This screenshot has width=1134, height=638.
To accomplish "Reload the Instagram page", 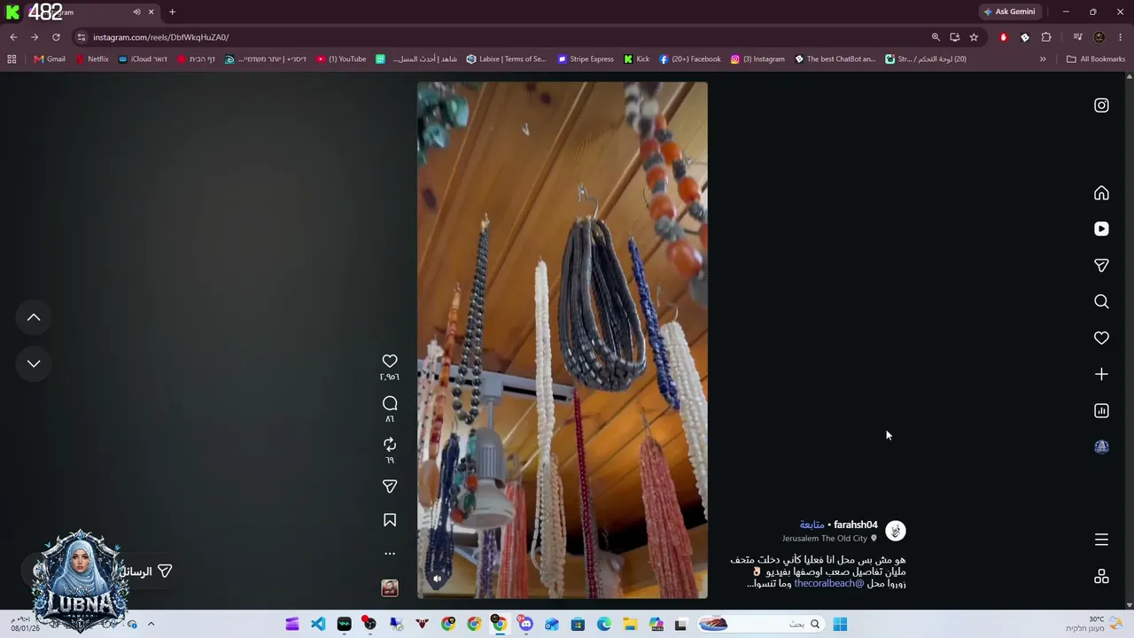I will (x=56, y=37).
